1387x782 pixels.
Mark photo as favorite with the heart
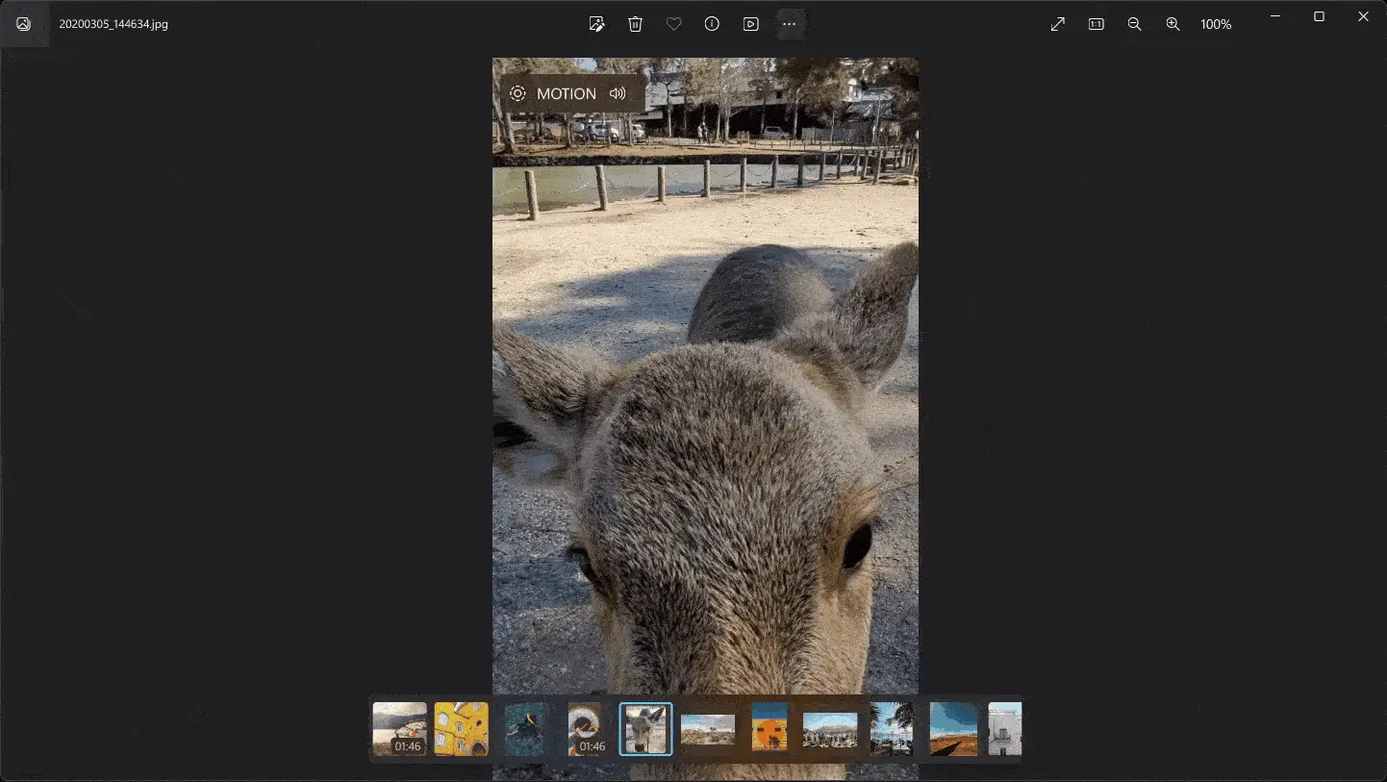[x=673, y=24]
